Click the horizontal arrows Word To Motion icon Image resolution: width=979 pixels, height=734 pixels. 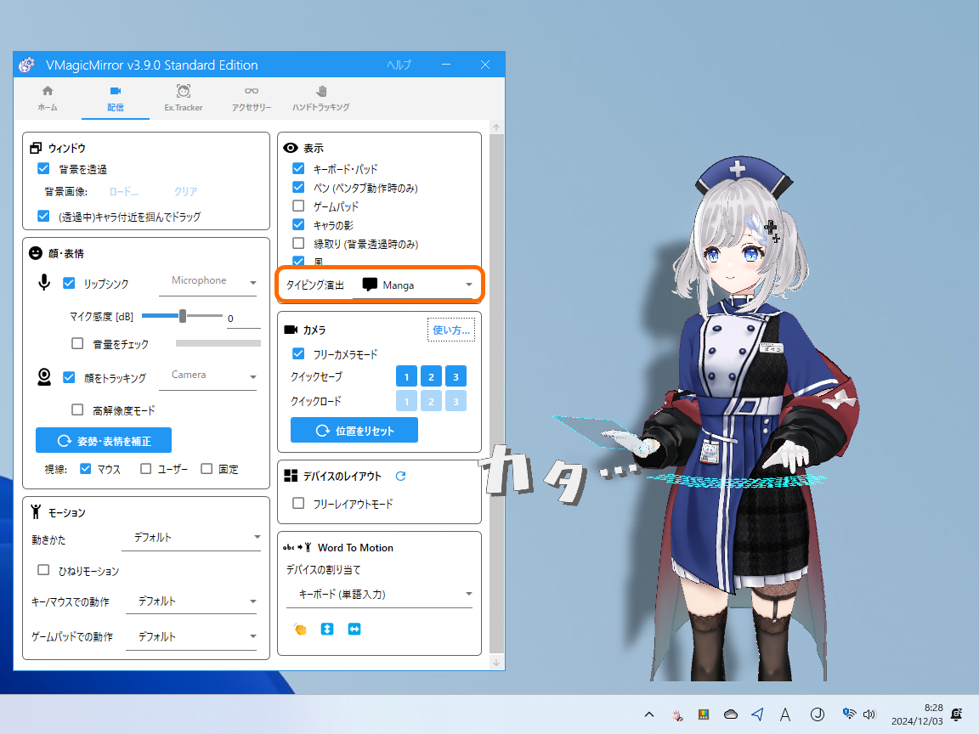coord(354,629)
